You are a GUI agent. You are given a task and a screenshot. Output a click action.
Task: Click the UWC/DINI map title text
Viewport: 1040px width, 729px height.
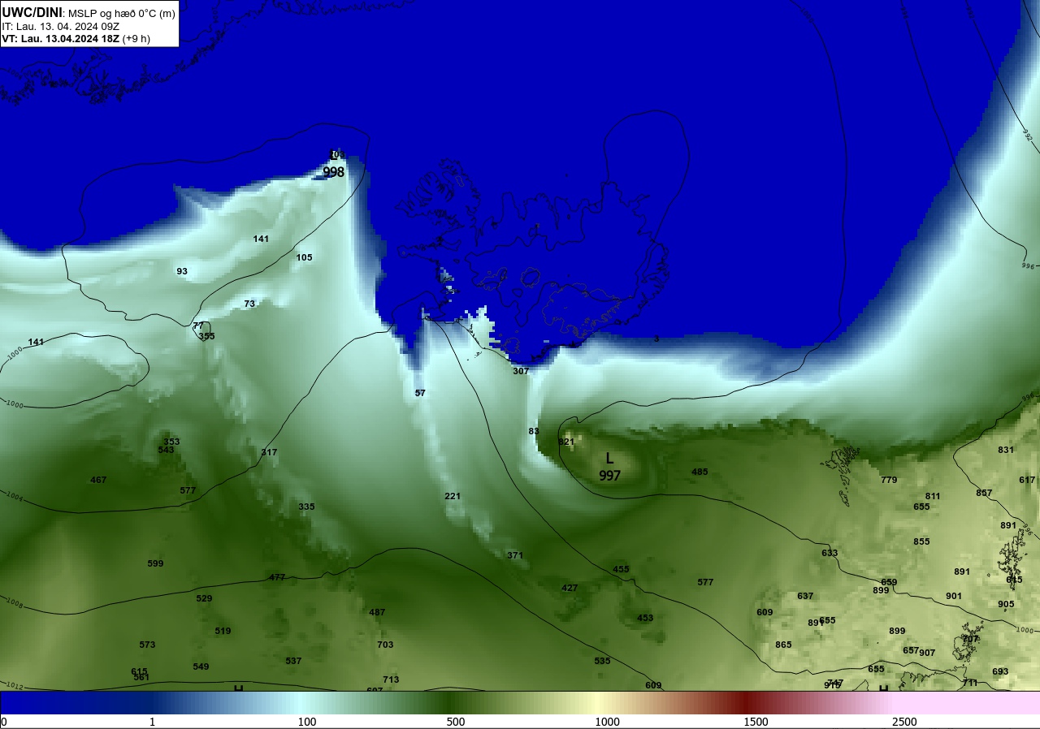click(32, 13)
